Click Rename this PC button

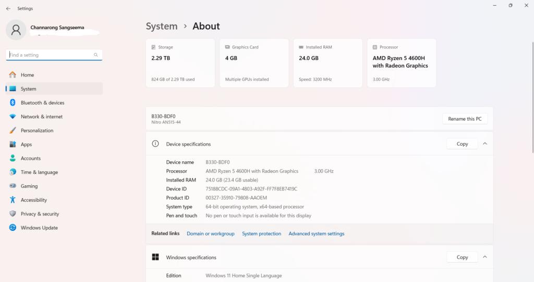pos(465,119)
